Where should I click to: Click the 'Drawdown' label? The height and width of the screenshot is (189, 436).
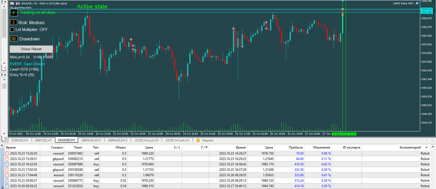29,39
